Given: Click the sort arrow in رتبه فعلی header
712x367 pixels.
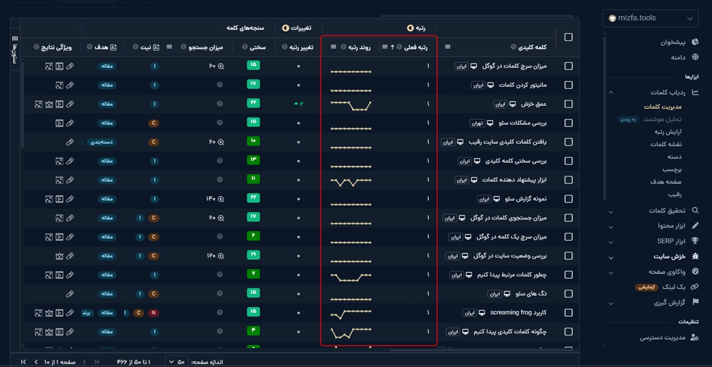Looking at the screenshot, I should (392, 47).
